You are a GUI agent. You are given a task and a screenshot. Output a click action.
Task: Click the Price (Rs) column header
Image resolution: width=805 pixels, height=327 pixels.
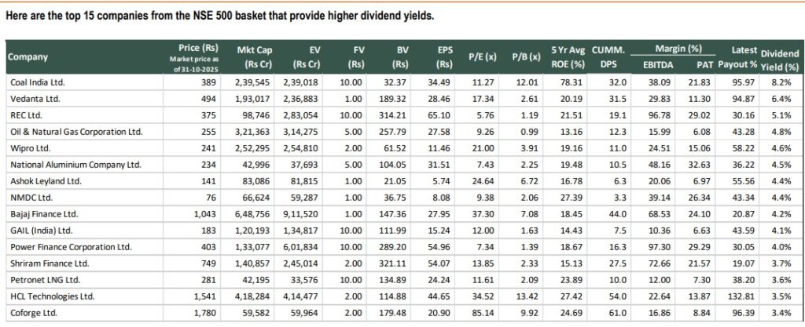click(x=192, y=48)
